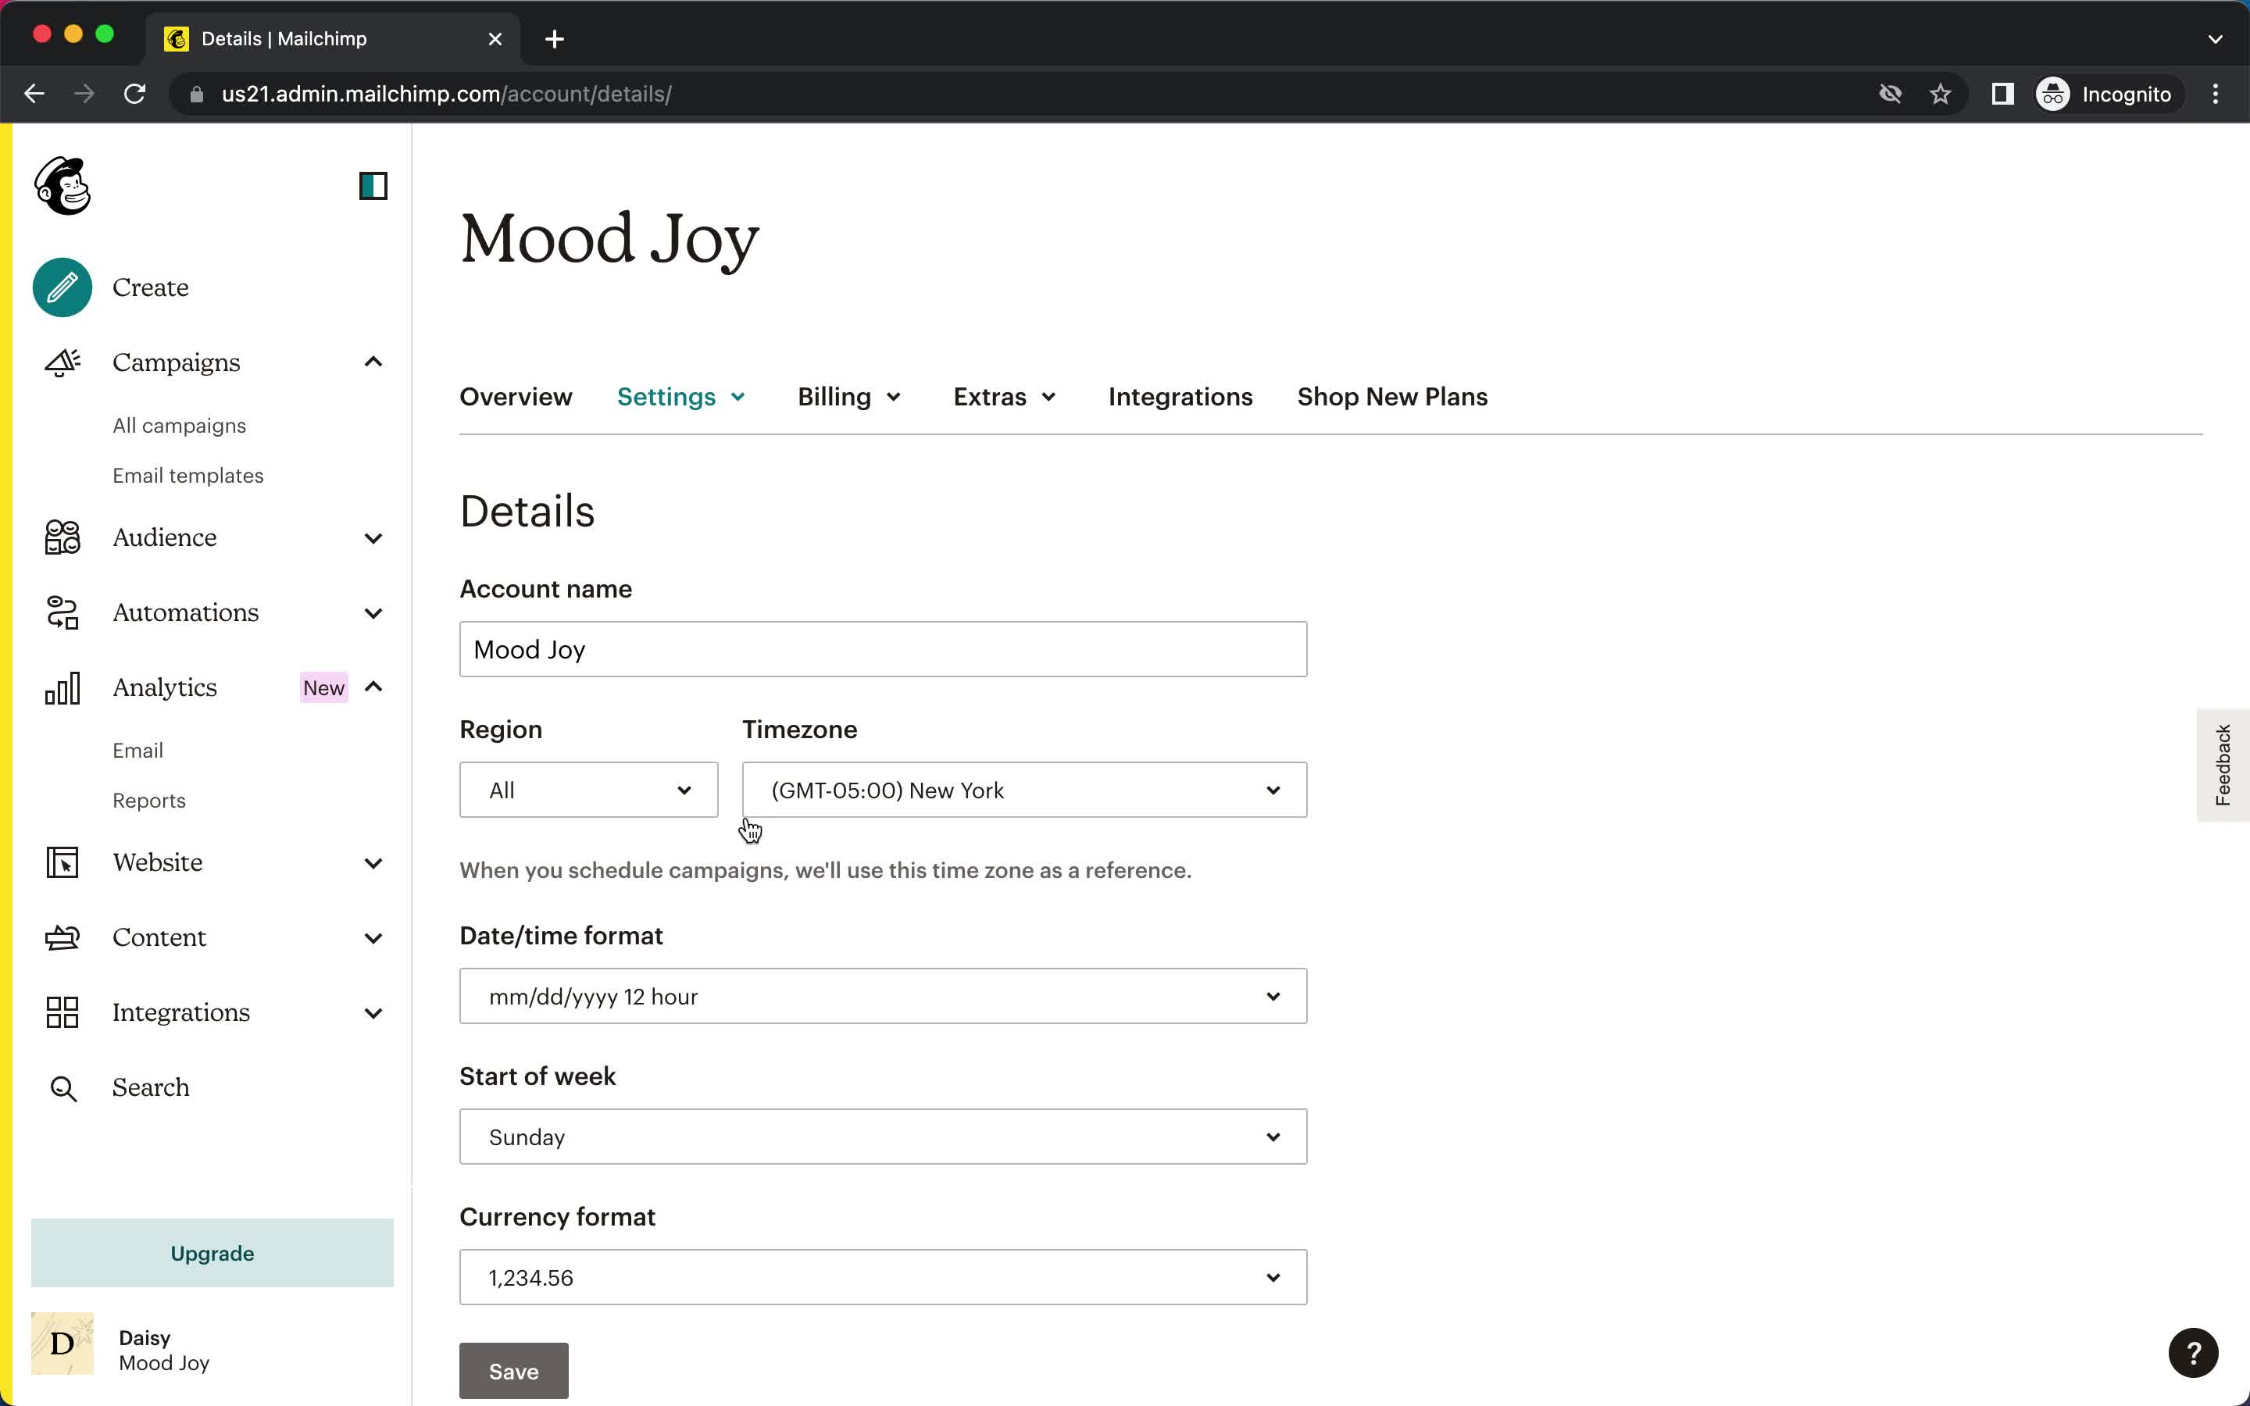Click the Audience icon in sidebar

point(60,536)
